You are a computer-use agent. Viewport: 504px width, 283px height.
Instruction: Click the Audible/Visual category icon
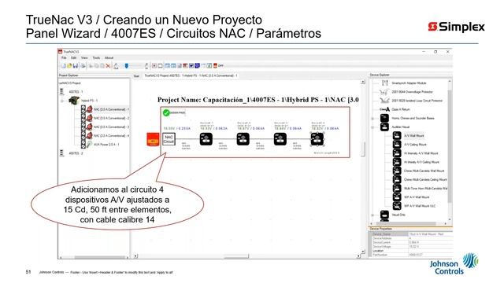384,127
